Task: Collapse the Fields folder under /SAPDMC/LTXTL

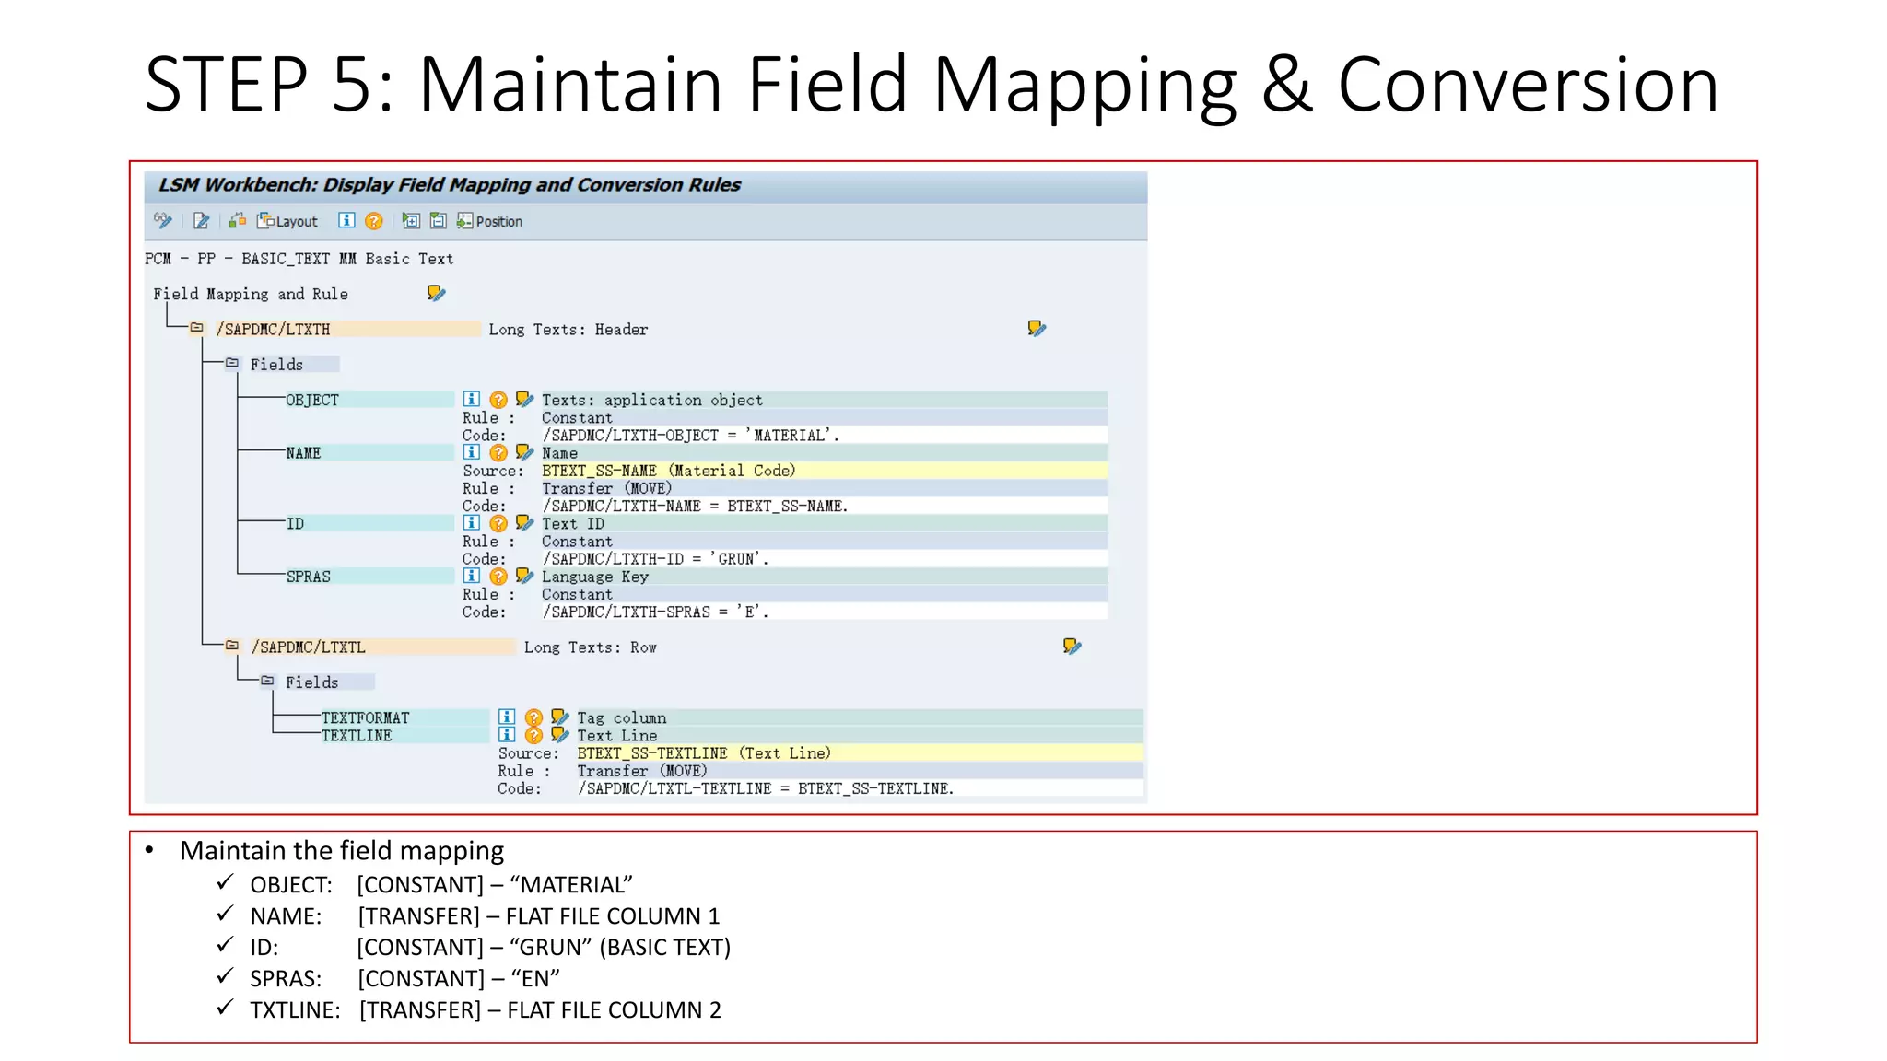Action: [x=267, y=682]
